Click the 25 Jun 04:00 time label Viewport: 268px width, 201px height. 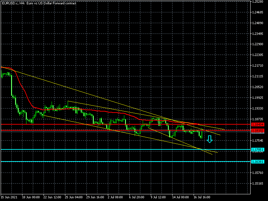tap(73, 197)
